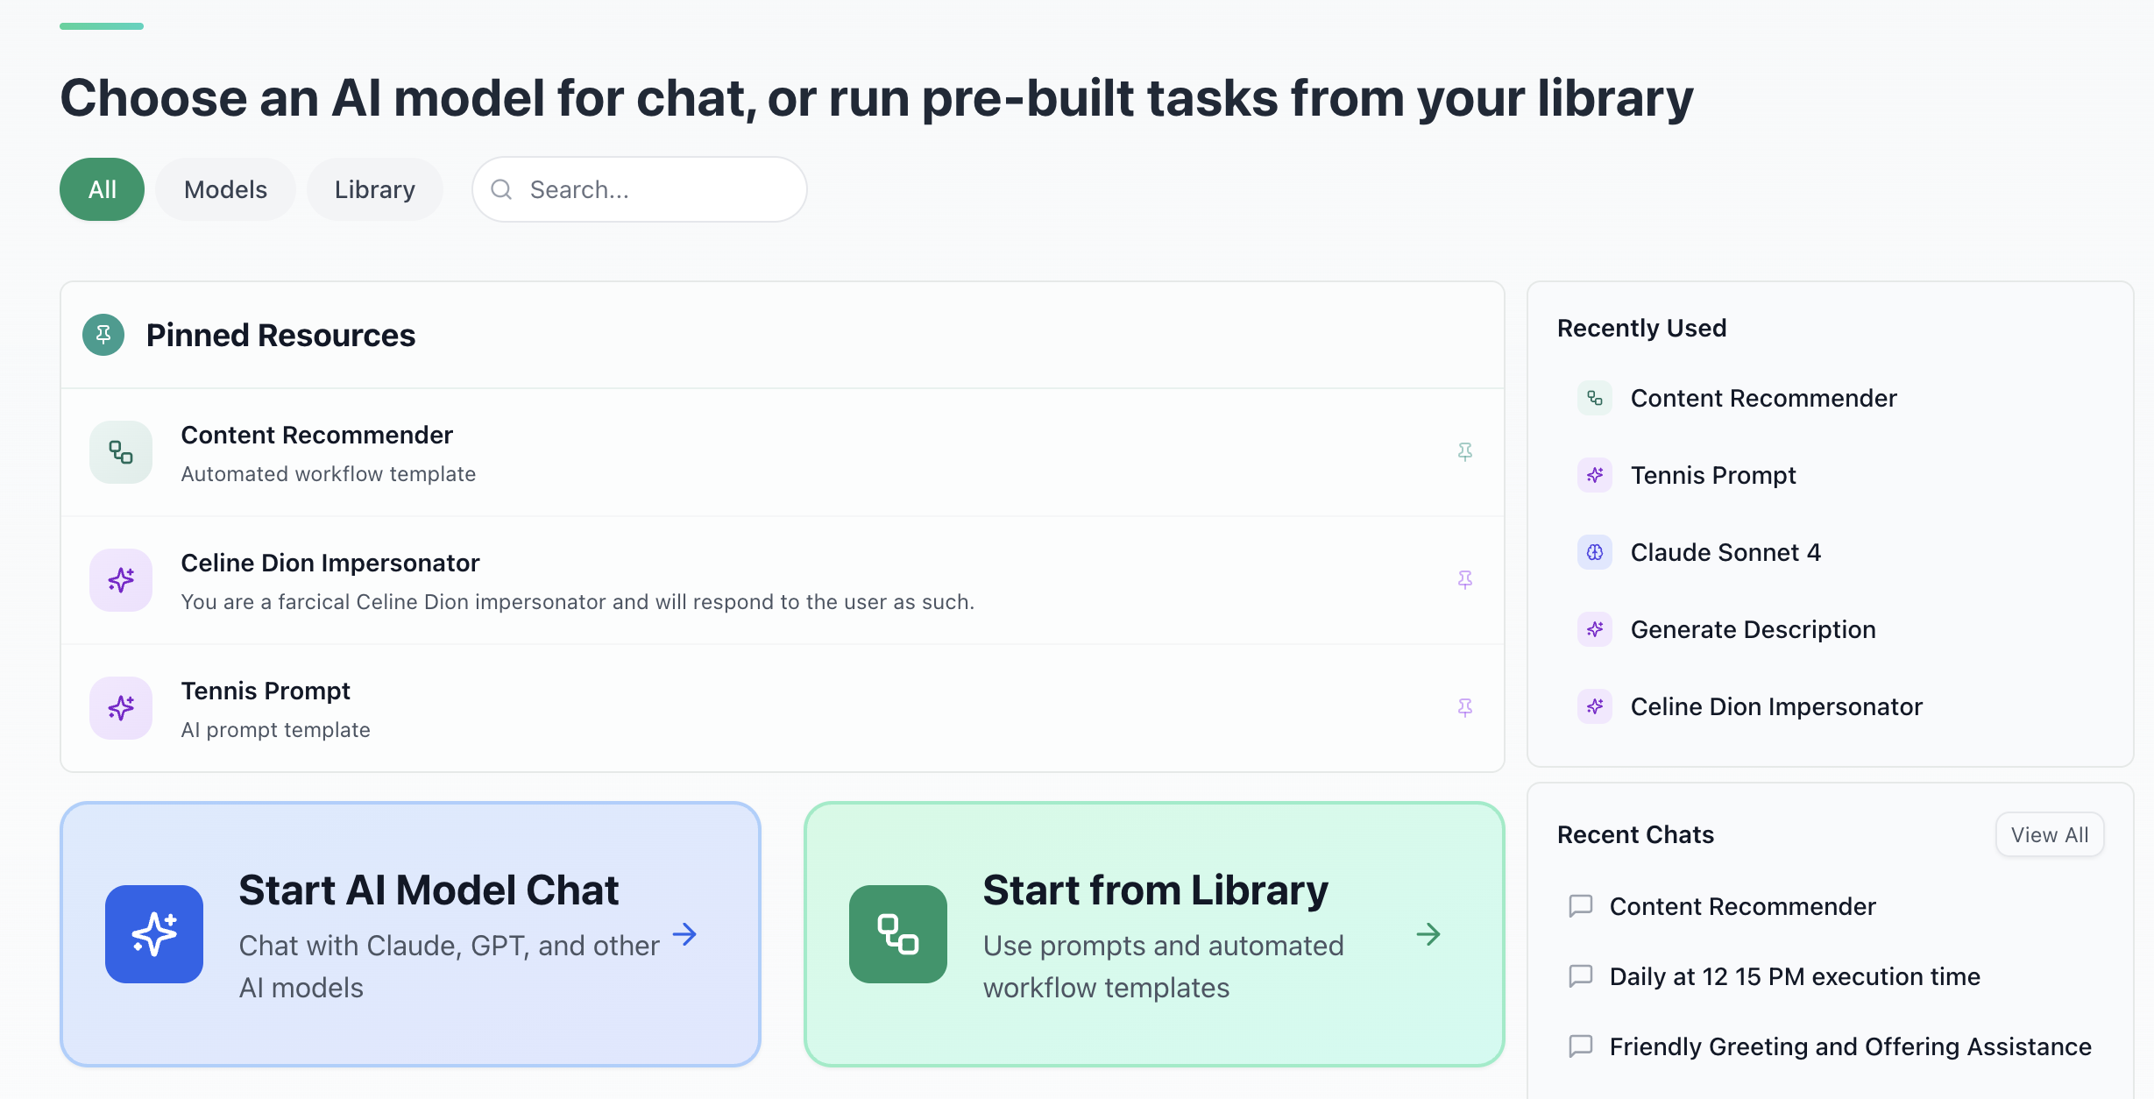The image size is (2154, 1099).
Task: Click the Tennis Prompt template icon
Action: pos(120,707)
